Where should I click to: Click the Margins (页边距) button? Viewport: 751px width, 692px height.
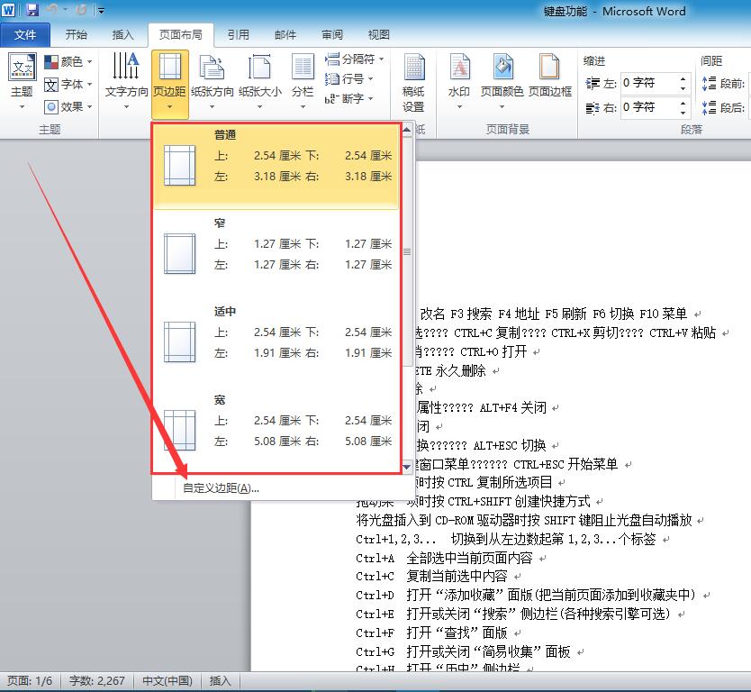point(169,84)
